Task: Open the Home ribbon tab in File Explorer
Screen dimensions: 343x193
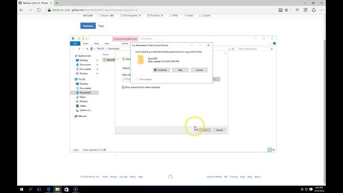Action: click(x=86, y=43)
